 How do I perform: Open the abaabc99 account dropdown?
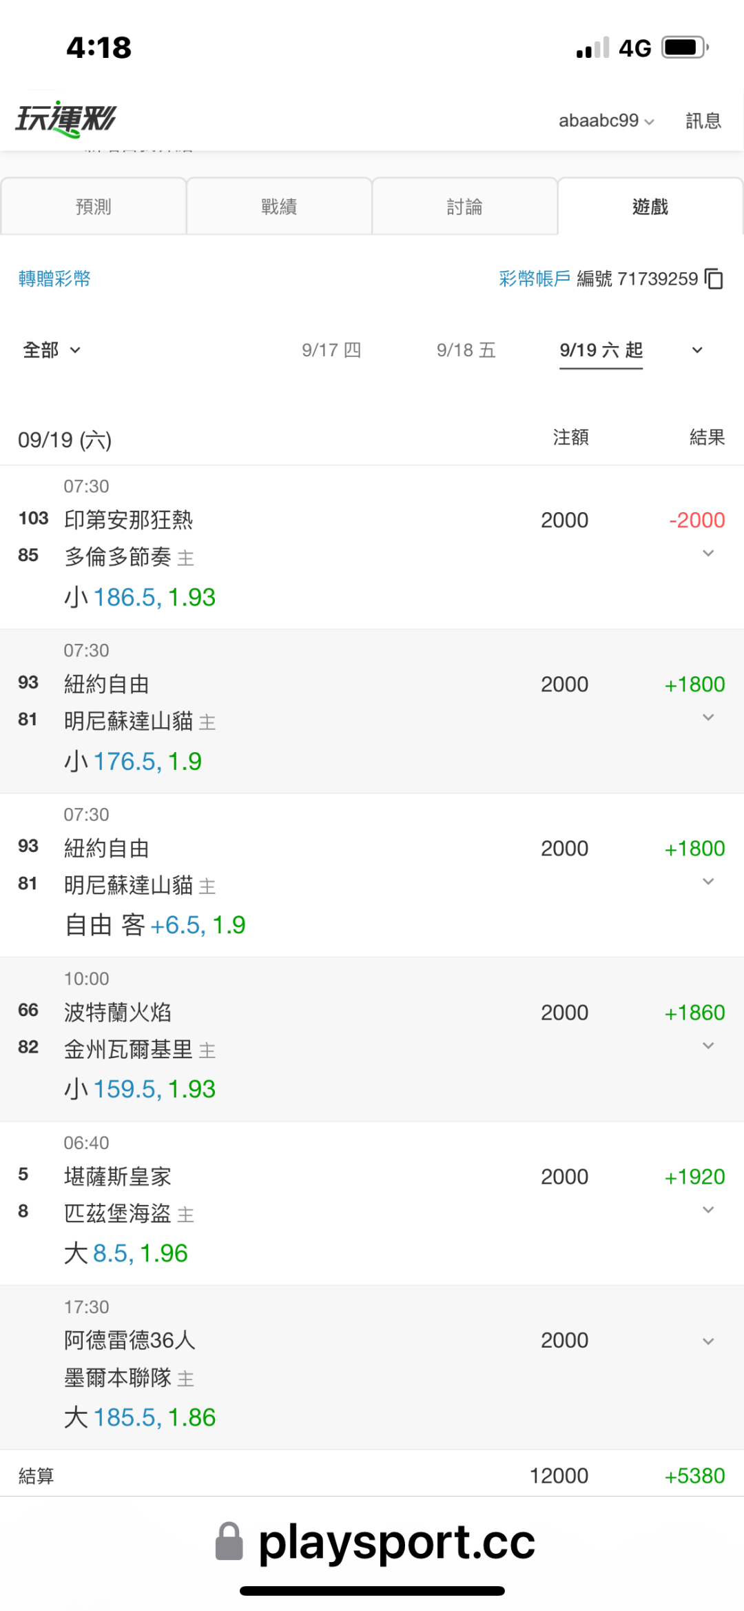point(606,121)
